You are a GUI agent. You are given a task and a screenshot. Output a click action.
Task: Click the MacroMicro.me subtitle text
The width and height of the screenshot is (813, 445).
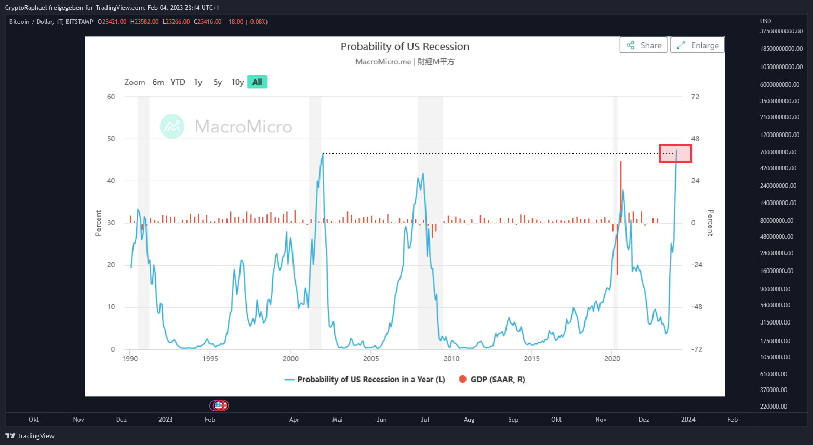coord(405,62)
